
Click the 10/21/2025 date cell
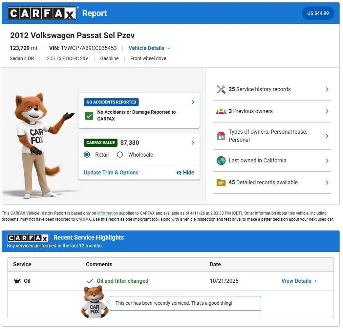click(x=224, y=281)
